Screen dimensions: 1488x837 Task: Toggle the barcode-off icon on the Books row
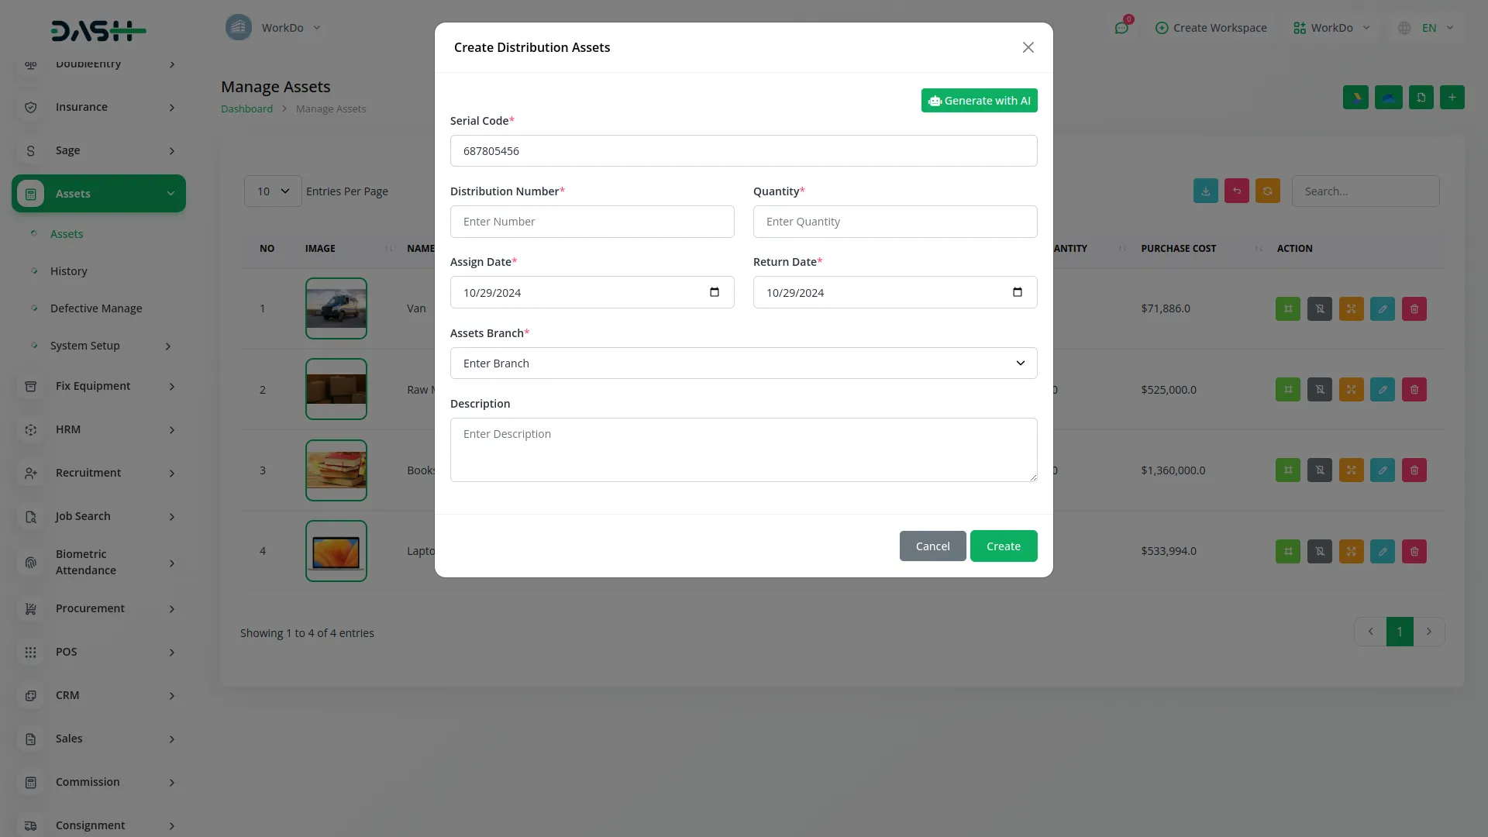pos(1319,470)
